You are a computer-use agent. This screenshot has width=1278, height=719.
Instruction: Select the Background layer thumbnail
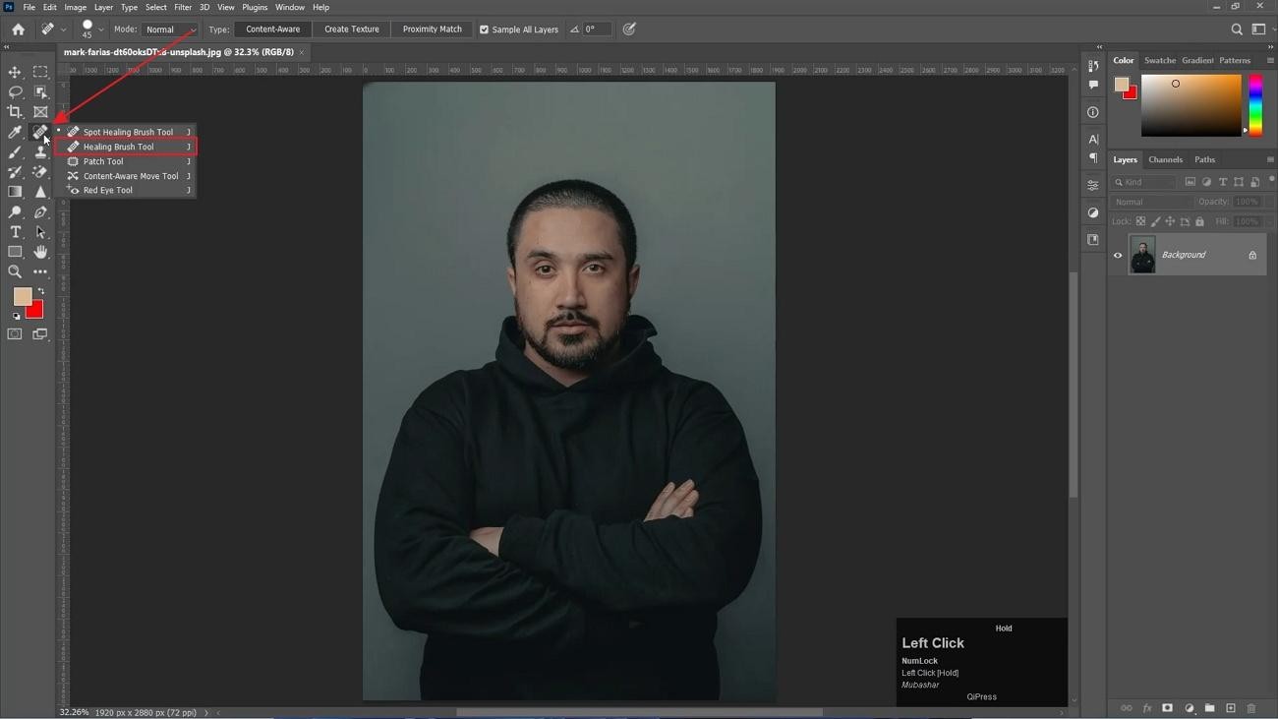(1142, 255)
